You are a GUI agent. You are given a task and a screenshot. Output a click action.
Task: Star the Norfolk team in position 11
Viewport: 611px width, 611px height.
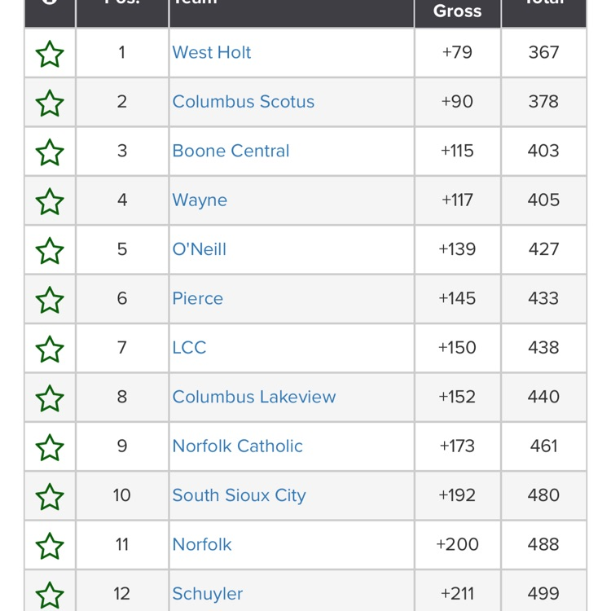(x=50, y=546)
